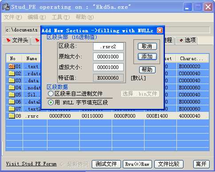Click value 00110000 in .rsrc row
Viewport: 215px width, 172px height.
92,116
